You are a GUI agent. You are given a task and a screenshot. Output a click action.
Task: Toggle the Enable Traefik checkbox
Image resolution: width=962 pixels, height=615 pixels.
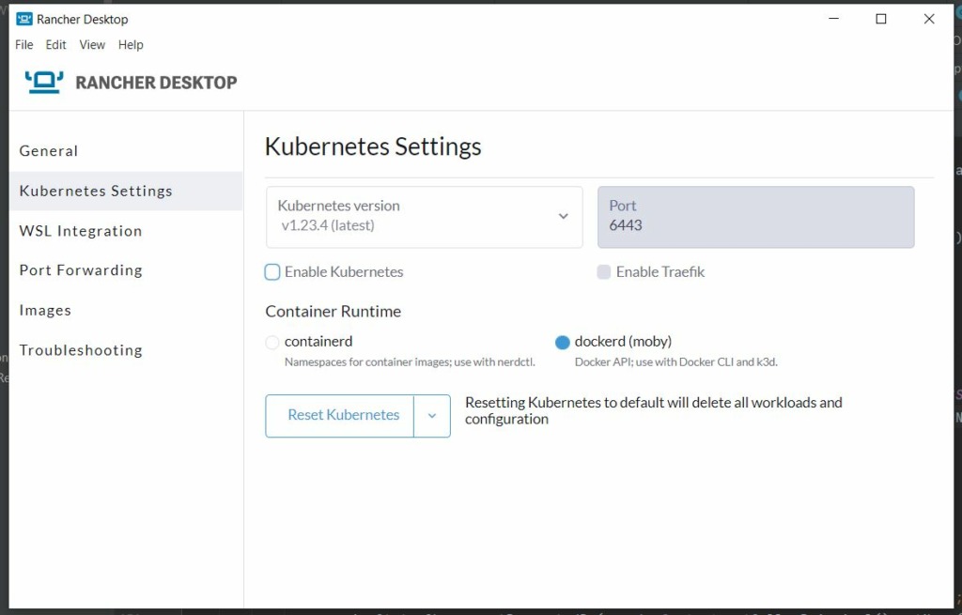click(604, 271)
